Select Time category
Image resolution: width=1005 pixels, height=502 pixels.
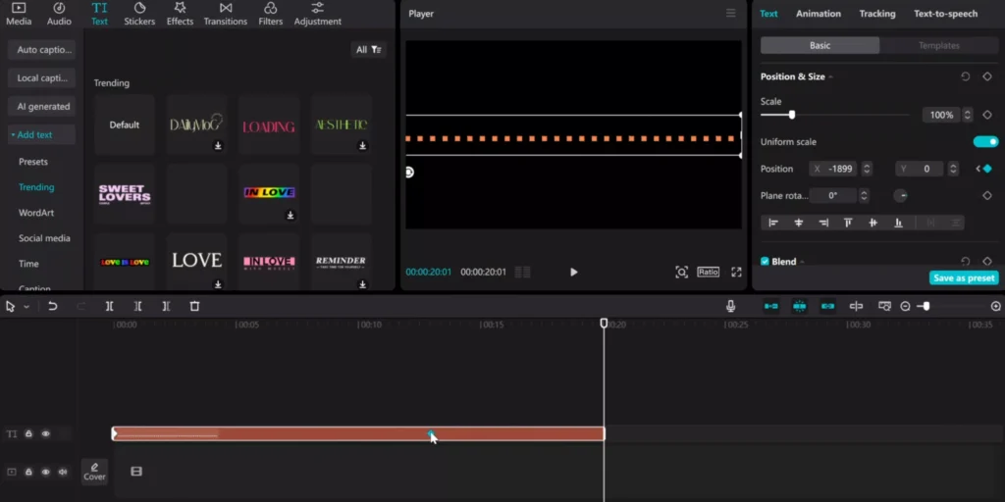[x=28, y=264]
